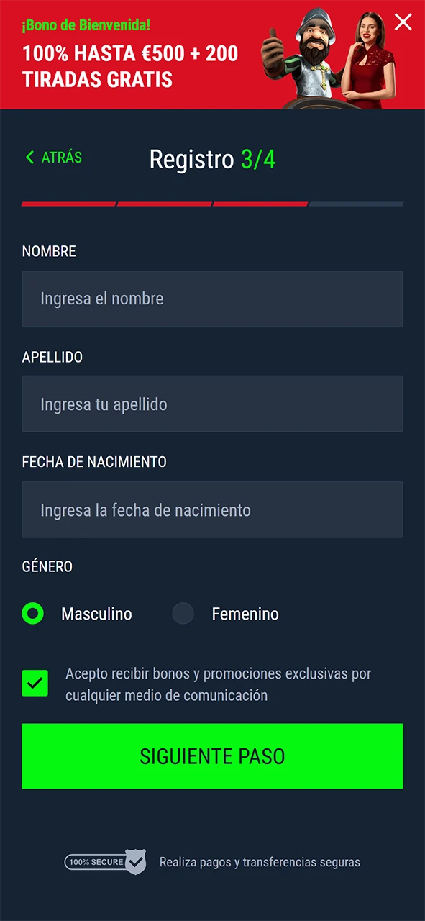Image resolution: width=425 pixels, height=921 pixels.
Task: Uncheck the accept bonuses and promotions checkbox
Action: pos(35,682)
